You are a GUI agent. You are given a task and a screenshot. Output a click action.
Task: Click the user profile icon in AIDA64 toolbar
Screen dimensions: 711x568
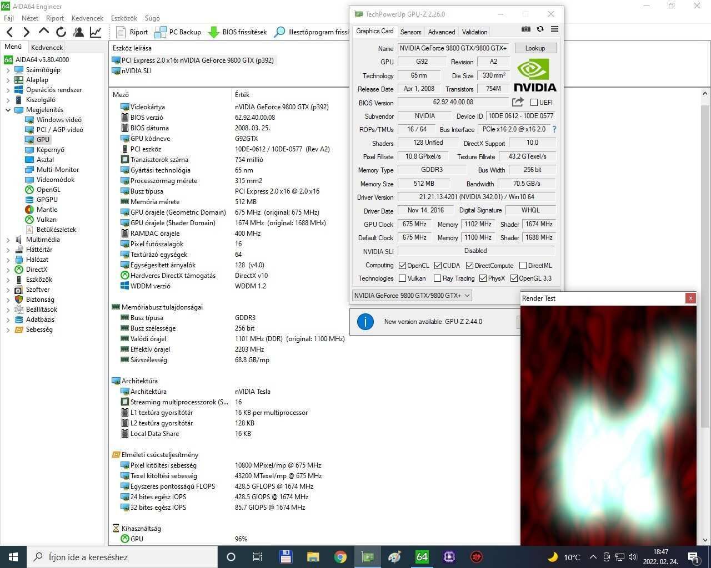(78, 32)
